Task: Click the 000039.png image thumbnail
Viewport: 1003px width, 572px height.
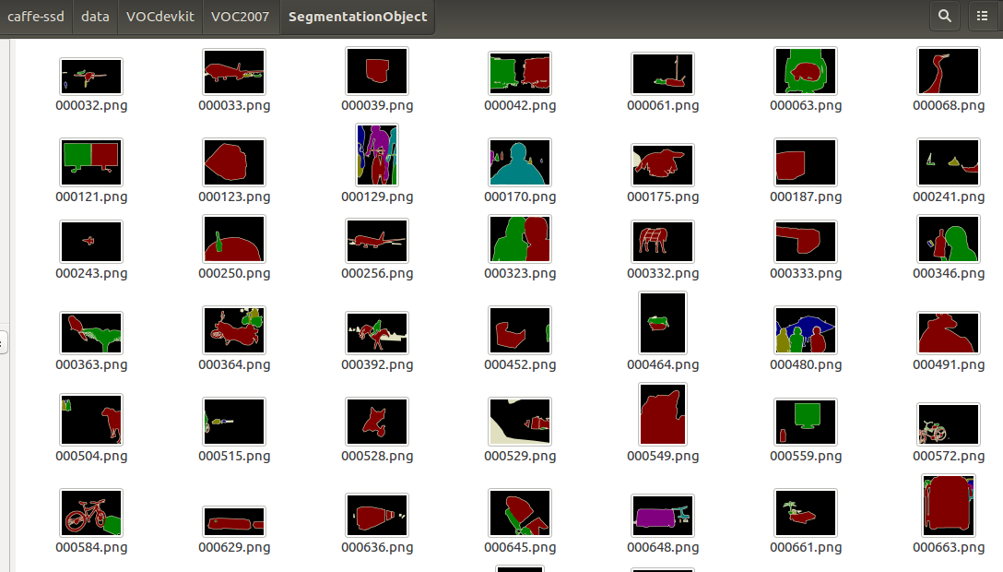Action: point(377,71)
